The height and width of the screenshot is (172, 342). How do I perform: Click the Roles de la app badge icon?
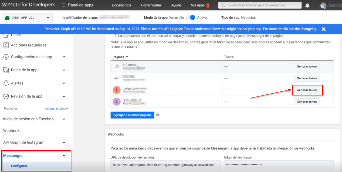pos(6,70)
